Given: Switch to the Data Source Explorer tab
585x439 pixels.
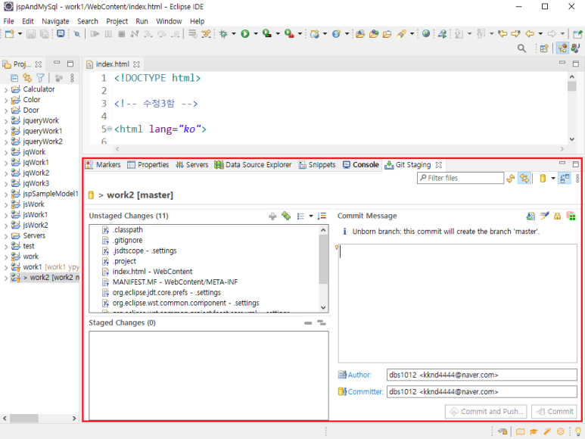Looking at the screenshot, I should (x=253, y=164).
